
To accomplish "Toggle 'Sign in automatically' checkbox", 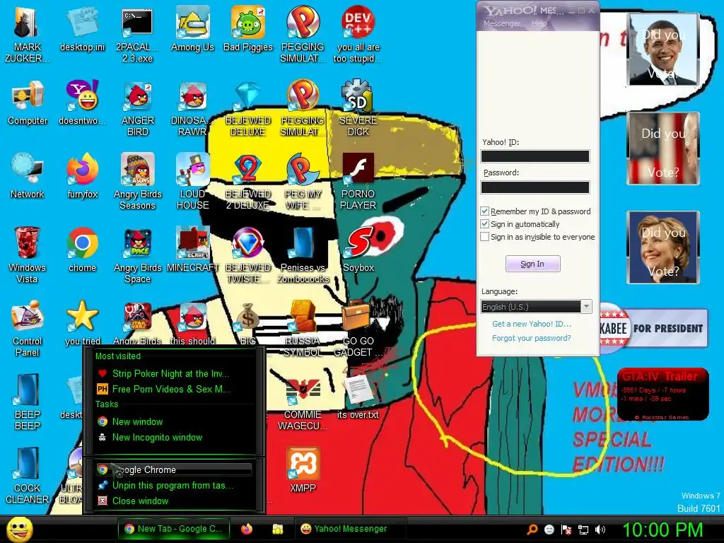I will coord(484,224).
